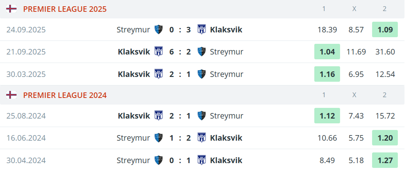Click the 11.69 draw odds

pos(356,52)
